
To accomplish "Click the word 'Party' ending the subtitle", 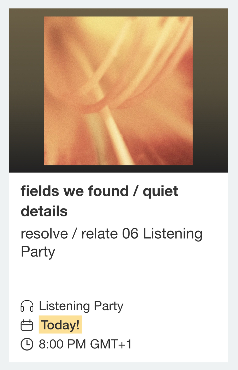I will 38,252.
